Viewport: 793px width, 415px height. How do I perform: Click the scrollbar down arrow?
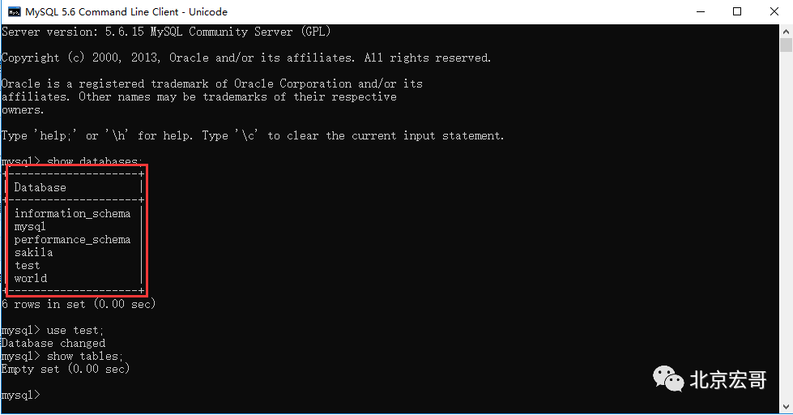(x=786, y=407)
